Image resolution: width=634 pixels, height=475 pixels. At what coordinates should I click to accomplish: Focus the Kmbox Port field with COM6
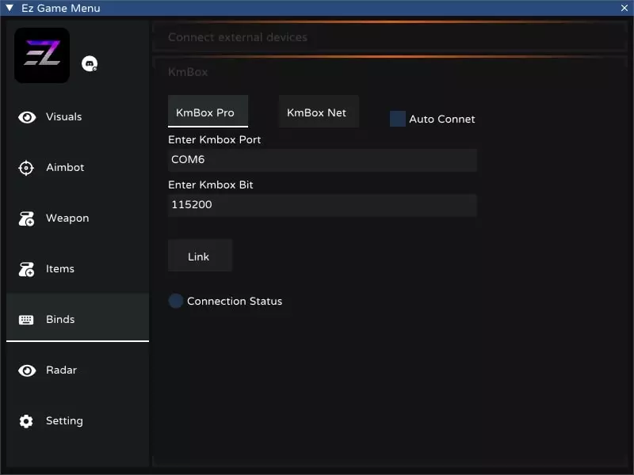coord(323,160)
